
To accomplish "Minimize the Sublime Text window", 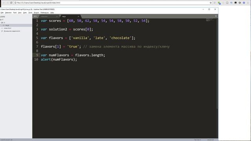I will pos(203,9).
